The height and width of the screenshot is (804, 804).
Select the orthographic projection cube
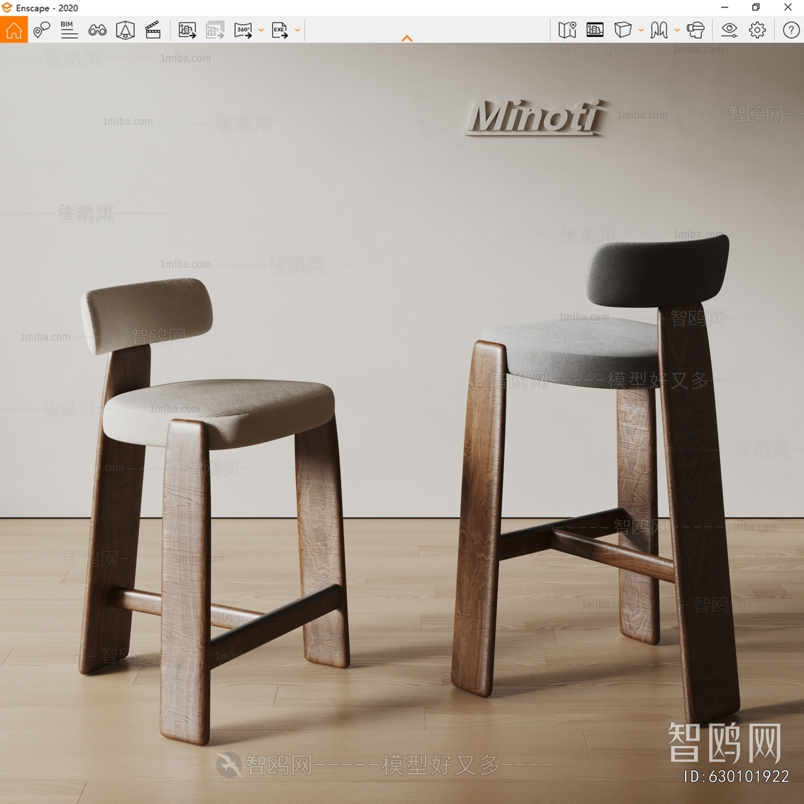click(623, 31)
